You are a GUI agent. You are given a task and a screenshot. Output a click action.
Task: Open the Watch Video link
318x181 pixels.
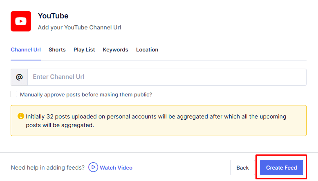click(116, 168)
